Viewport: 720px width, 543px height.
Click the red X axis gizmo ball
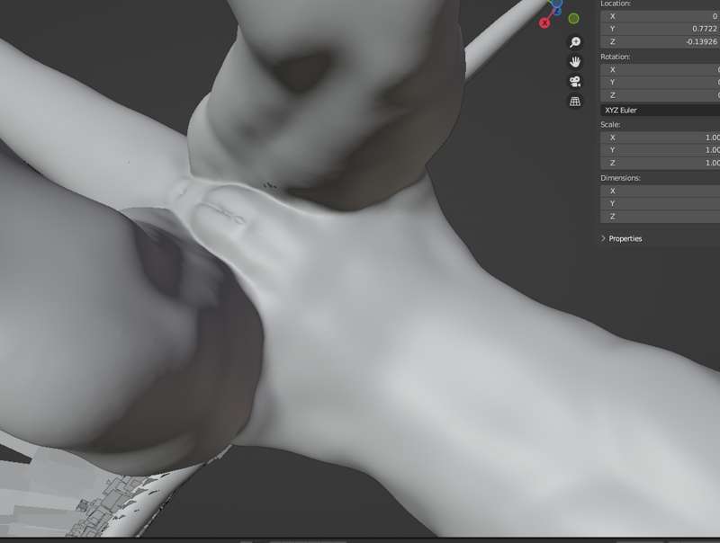[x=544, y=22]
